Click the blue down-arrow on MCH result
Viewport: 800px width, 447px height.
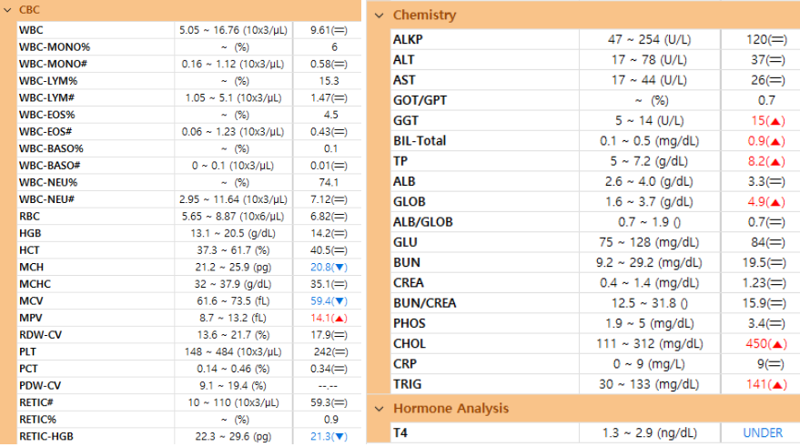pos(339,268)
